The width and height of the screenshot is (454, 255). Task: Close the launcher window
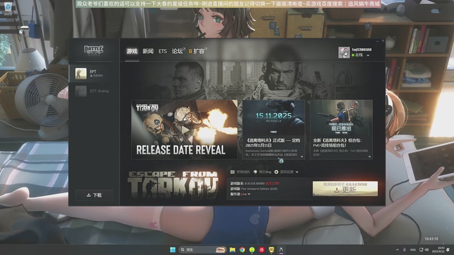(382, 41)
